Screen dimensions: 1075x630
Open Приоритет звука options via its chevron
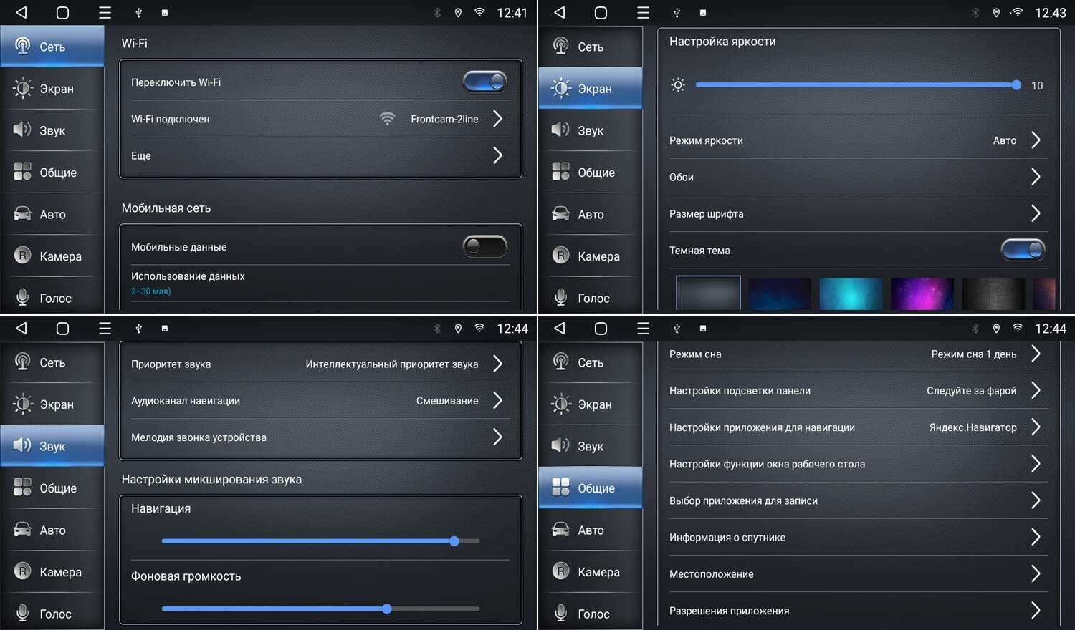[x=497, y=364]
